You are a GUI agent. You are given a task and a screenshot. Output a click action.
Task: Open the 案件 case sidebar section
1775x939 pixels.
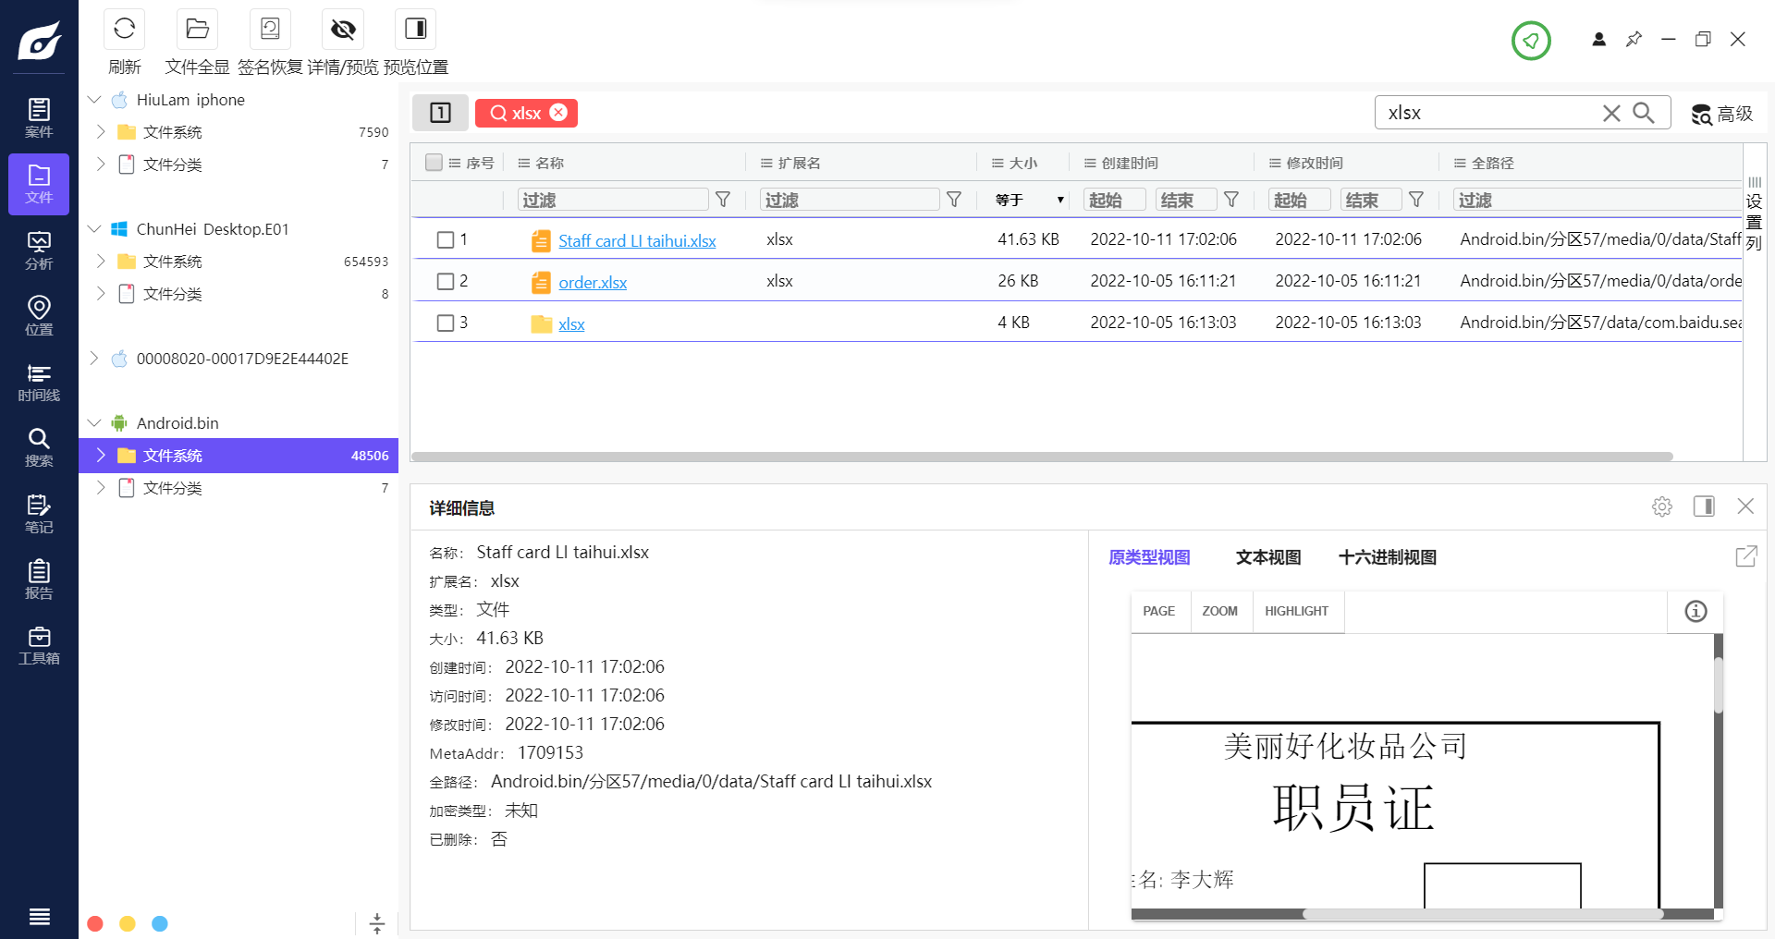pos(39,118)
